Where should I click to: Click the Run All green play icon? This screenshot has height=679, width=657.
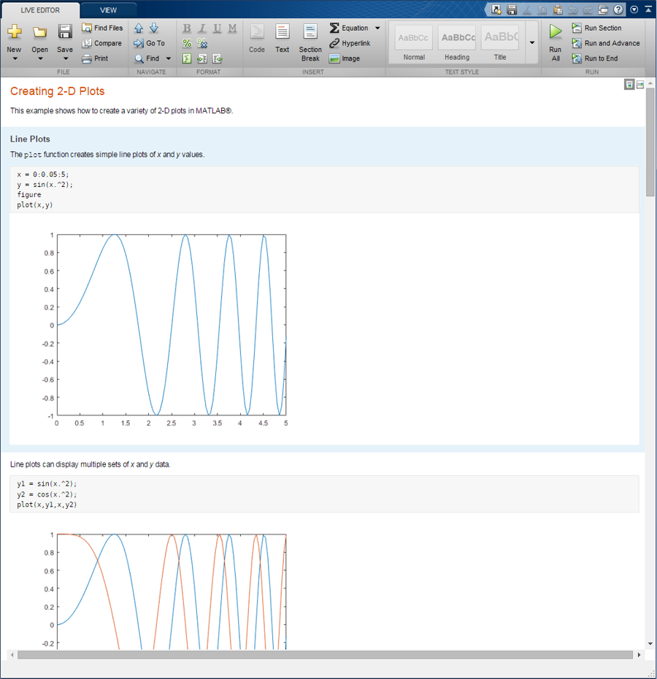[556, 33]
